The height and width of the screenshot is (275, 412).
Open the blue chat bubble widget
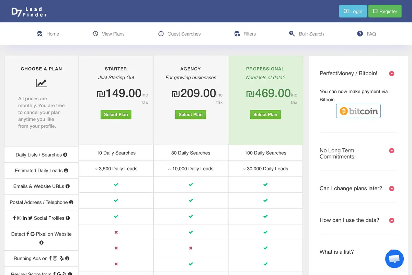coord(394,259)
